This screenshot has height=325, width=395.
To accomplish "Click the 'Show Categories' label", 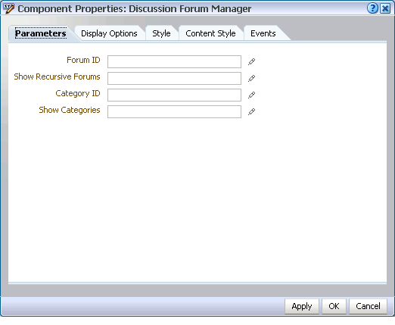I will tap(70, 111).
